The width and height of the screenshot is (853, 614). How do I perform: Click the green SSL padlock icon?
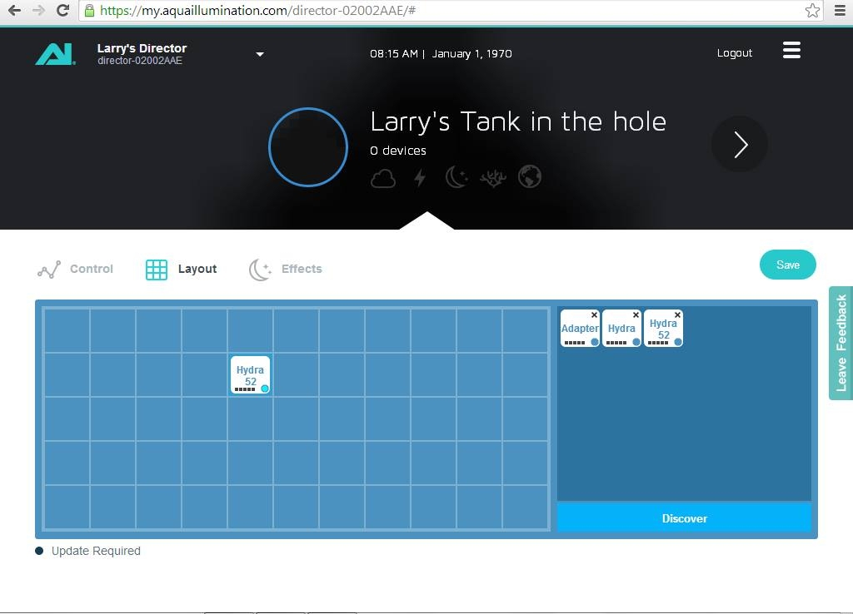90,10
